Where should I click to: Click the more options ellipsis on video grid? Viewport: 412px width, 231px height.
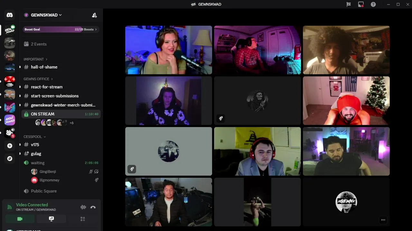pyautogui.click(x=383, y=220)
